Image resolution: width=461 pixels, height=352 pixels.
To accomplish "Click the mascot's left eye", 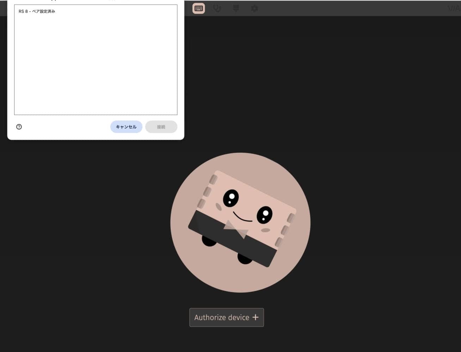I will [x=231, y=198].
